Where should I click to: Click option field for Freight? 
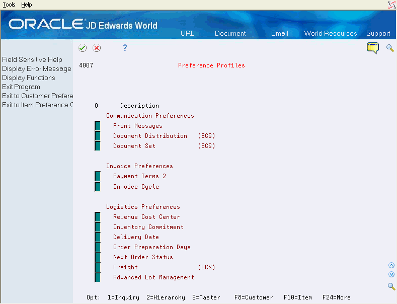pos(98,267)
